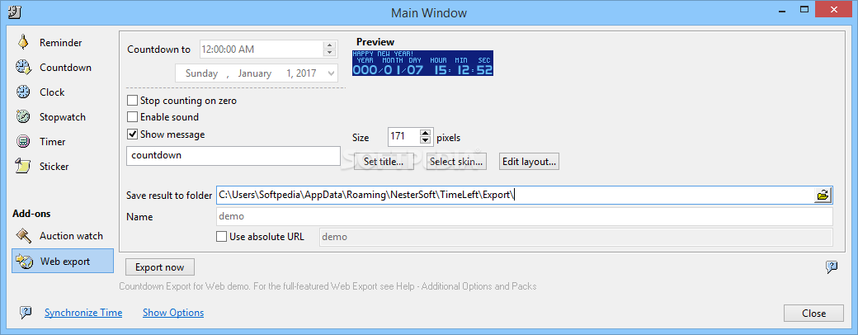Viewport: 858px width, 335px height.
Task: Click the month 'January' in date field
Action: point(254,73)
